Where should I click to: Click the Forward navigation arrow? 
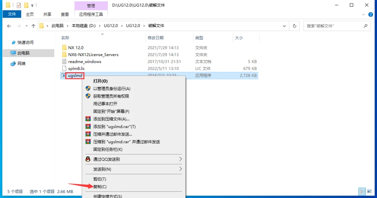point(19,26)
